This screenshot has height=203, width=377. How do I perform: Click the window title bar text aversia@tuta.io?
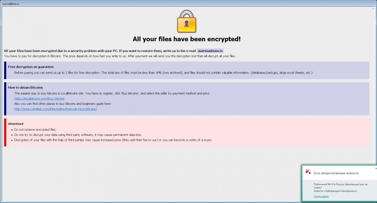click(x=11, y=4)
